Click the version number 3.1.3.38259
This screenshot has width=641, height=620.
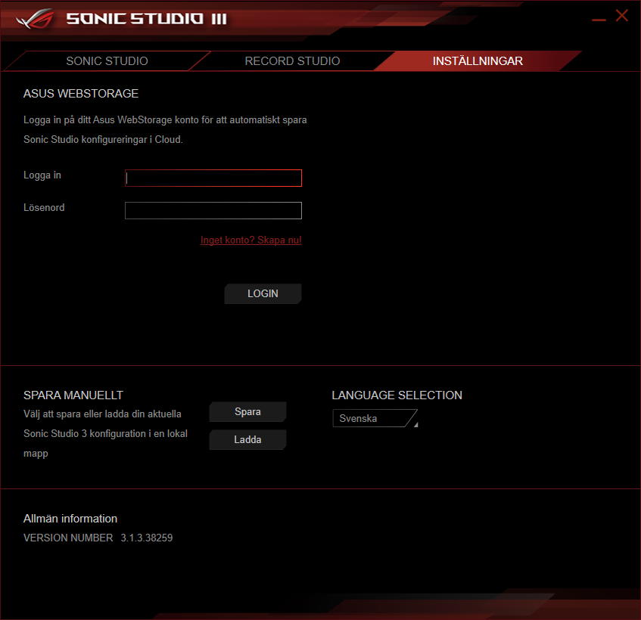click(x=146, y=538)
